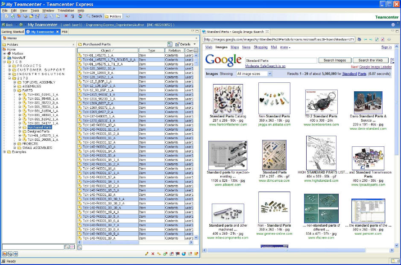Switch to the PSE tab
Image resolution: width=401 pixels, height=265 pixels.
point(65,32)
